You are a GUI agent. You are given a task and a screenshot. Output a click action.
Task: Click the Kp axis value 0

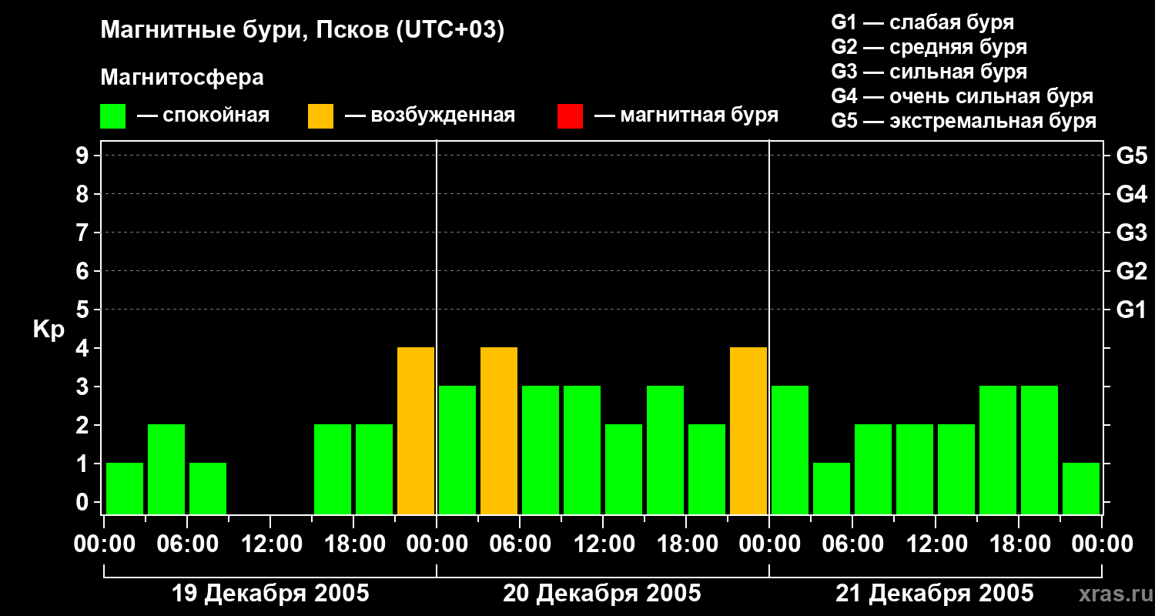84,502
